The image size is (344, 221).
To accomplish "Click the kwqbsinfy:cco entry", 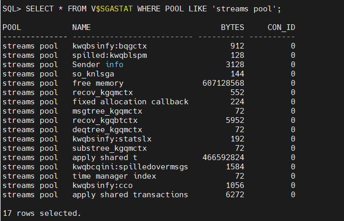I will 102,185.
